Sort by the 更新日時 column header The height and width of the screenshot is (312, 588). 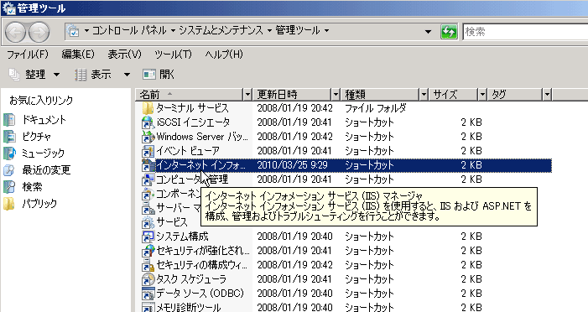tap(293, 95)
